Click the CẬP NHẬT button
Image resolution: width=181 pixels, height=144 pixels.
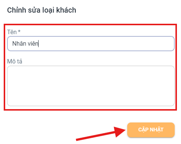pos(151,130)
